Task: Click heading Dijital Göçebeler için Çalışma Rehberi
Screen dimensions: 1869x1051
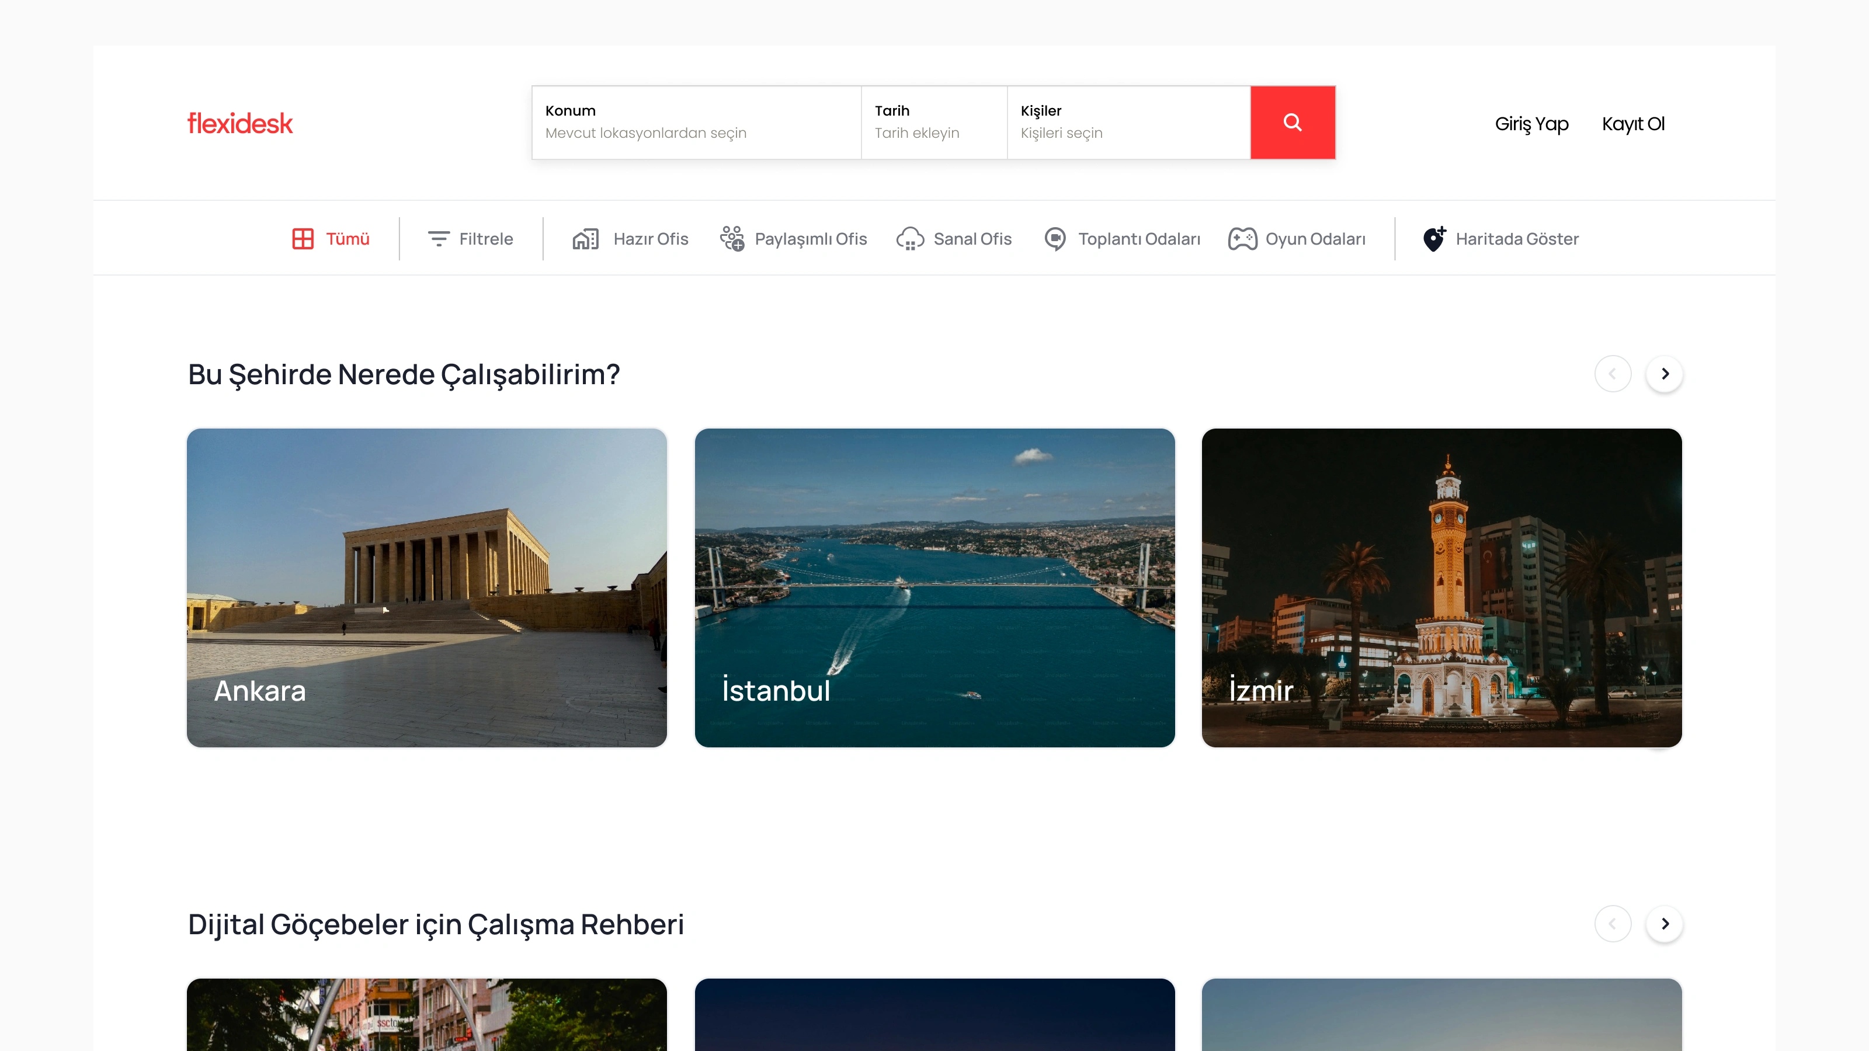Action: pyautogui.click(x=436, y=925)
